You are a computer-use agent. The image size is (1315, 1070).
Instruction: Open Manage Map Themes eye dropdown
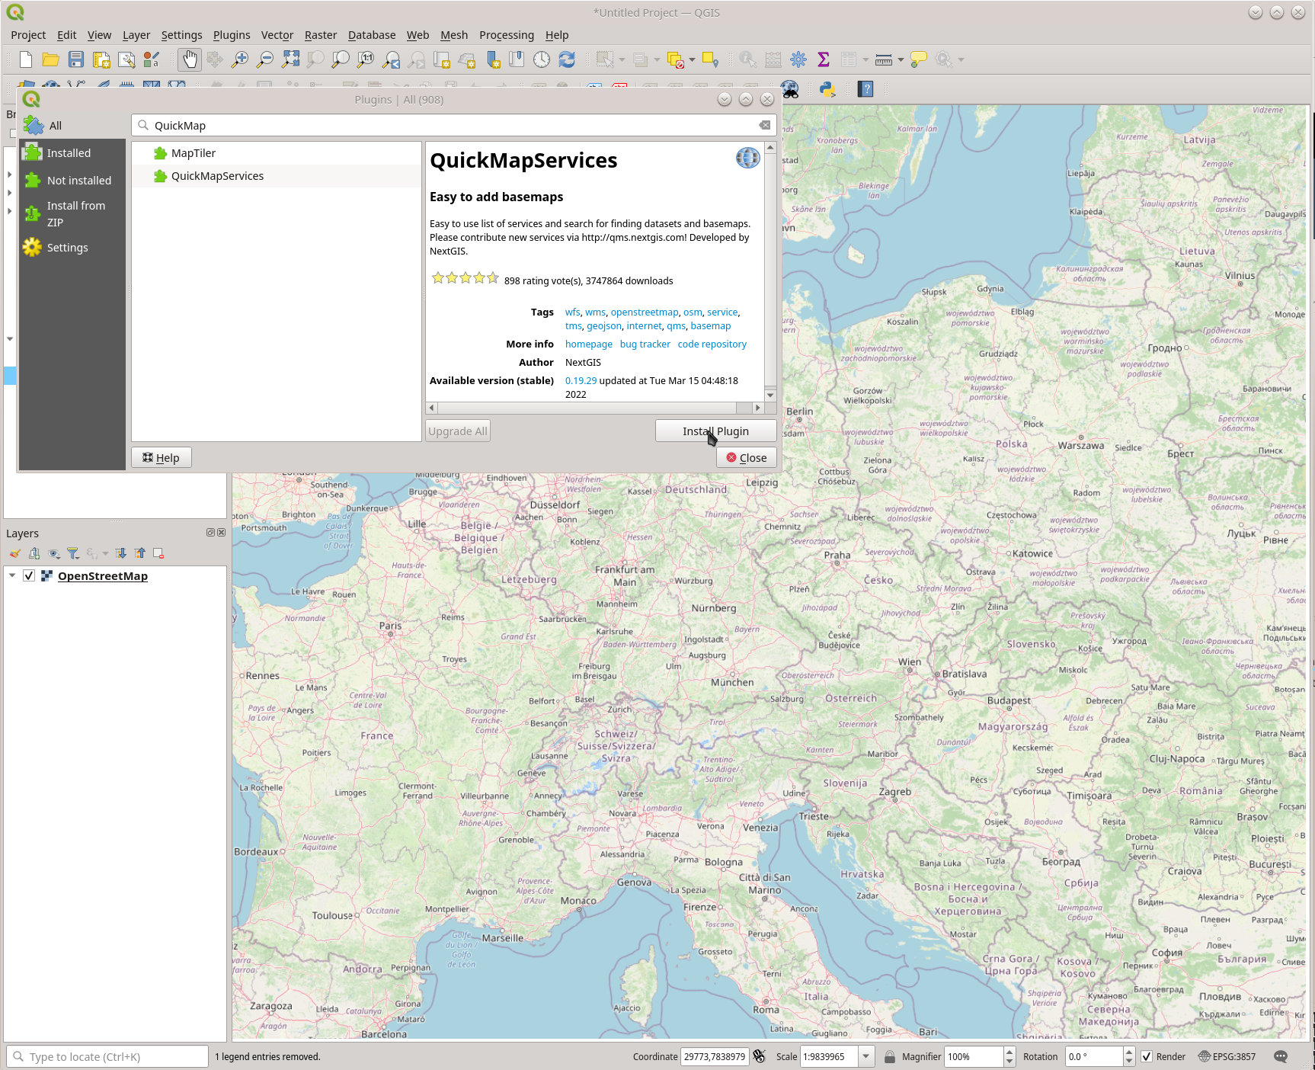[x=54, y=553]
